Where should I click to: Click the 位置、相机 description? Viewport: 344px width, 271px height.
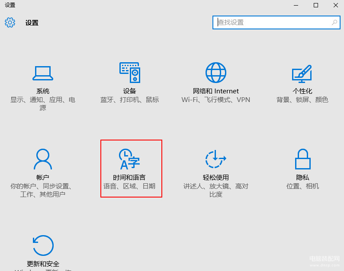tap(302, 186)
